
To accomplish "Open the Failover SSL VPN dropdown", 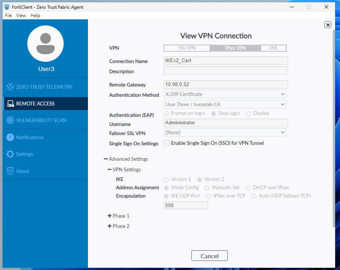I will (225, 132).
